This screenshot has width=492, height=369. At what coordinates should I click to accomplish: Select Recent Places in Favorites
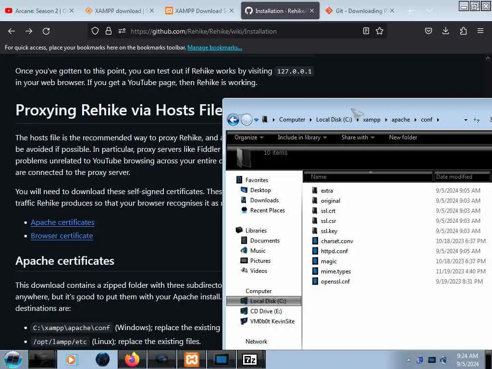(267, 210)
